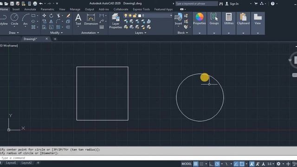Toggle grid display in status bar
The height and width of the screenshot is (167, 297).
click(x=196, y=164)
